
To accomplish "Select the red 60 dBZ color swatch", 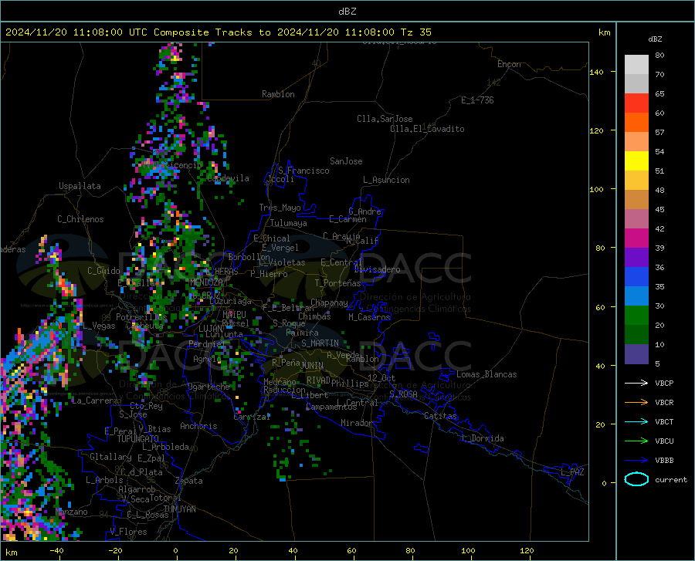I will coord(636,103).
